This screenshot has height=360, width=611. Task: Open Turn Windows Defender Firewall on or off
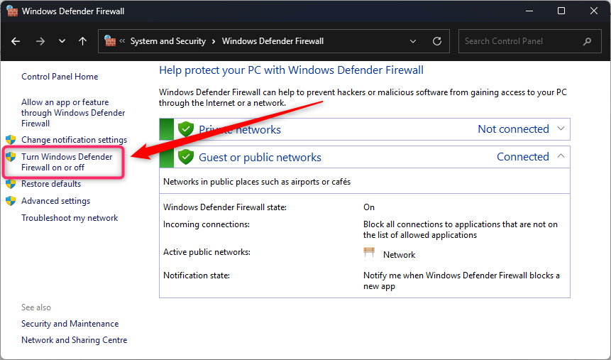67,162
